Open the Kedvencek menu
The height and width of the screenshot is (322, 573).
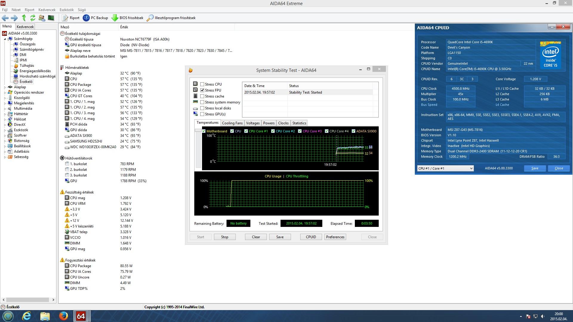(47, 10)
